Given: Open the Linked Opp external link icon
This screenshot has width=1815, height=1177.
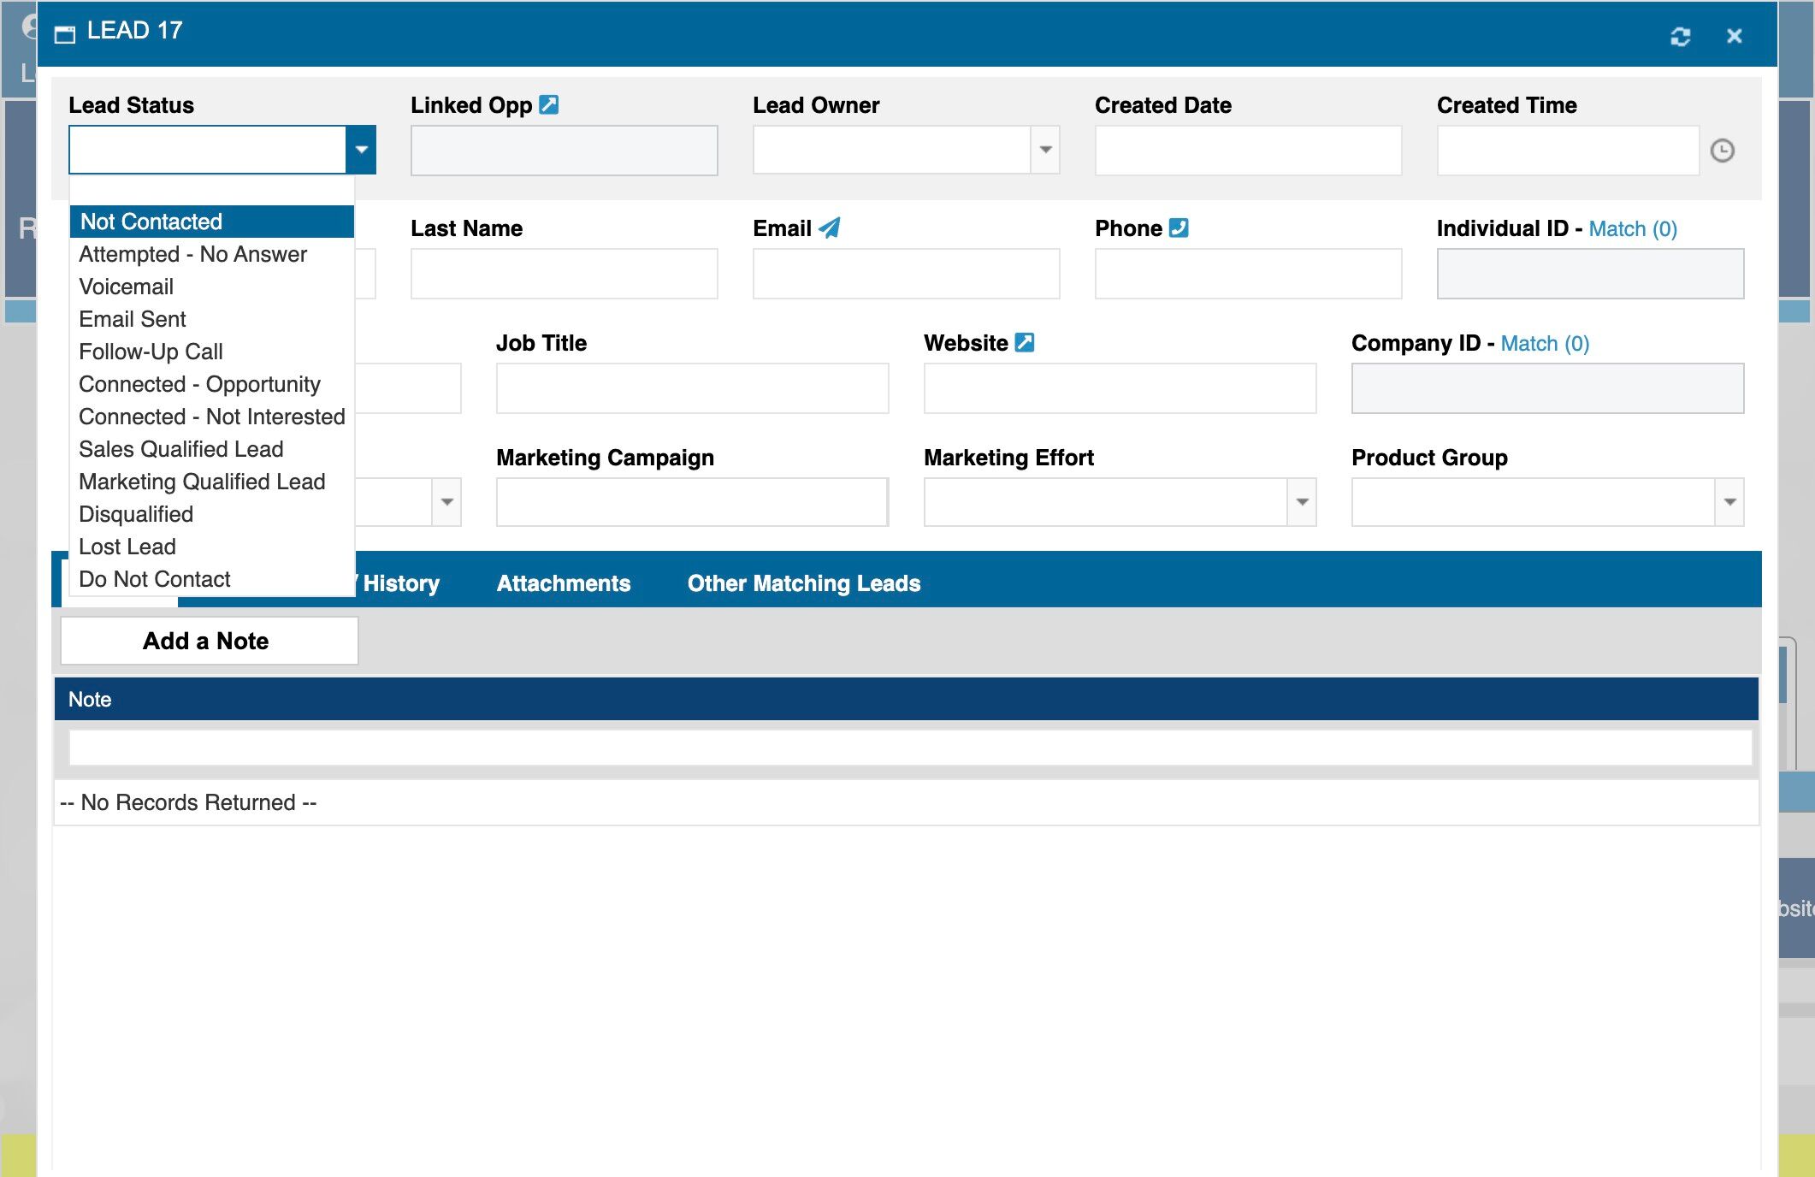Looking at the screenshot, I should click(549, 105).
